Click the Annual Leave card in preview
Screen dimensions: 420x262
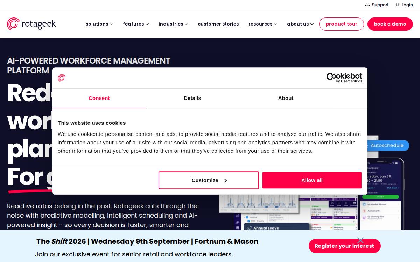276,227
